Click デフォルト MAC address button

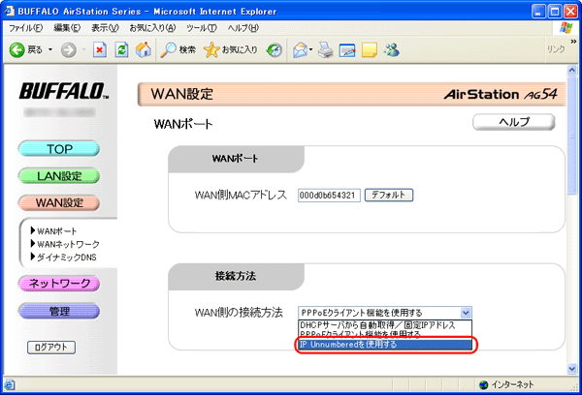pos(389,195)
